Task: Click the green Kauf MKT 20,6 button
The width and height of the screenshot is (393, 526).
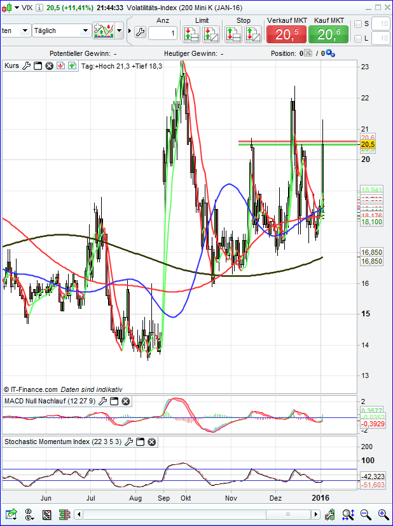Action: point(329,34)
